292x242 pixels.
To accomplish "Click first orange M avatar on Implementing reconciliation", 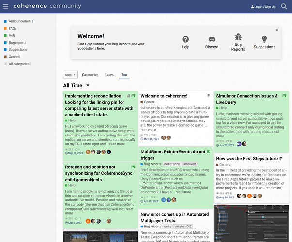I will pos(88,152).
